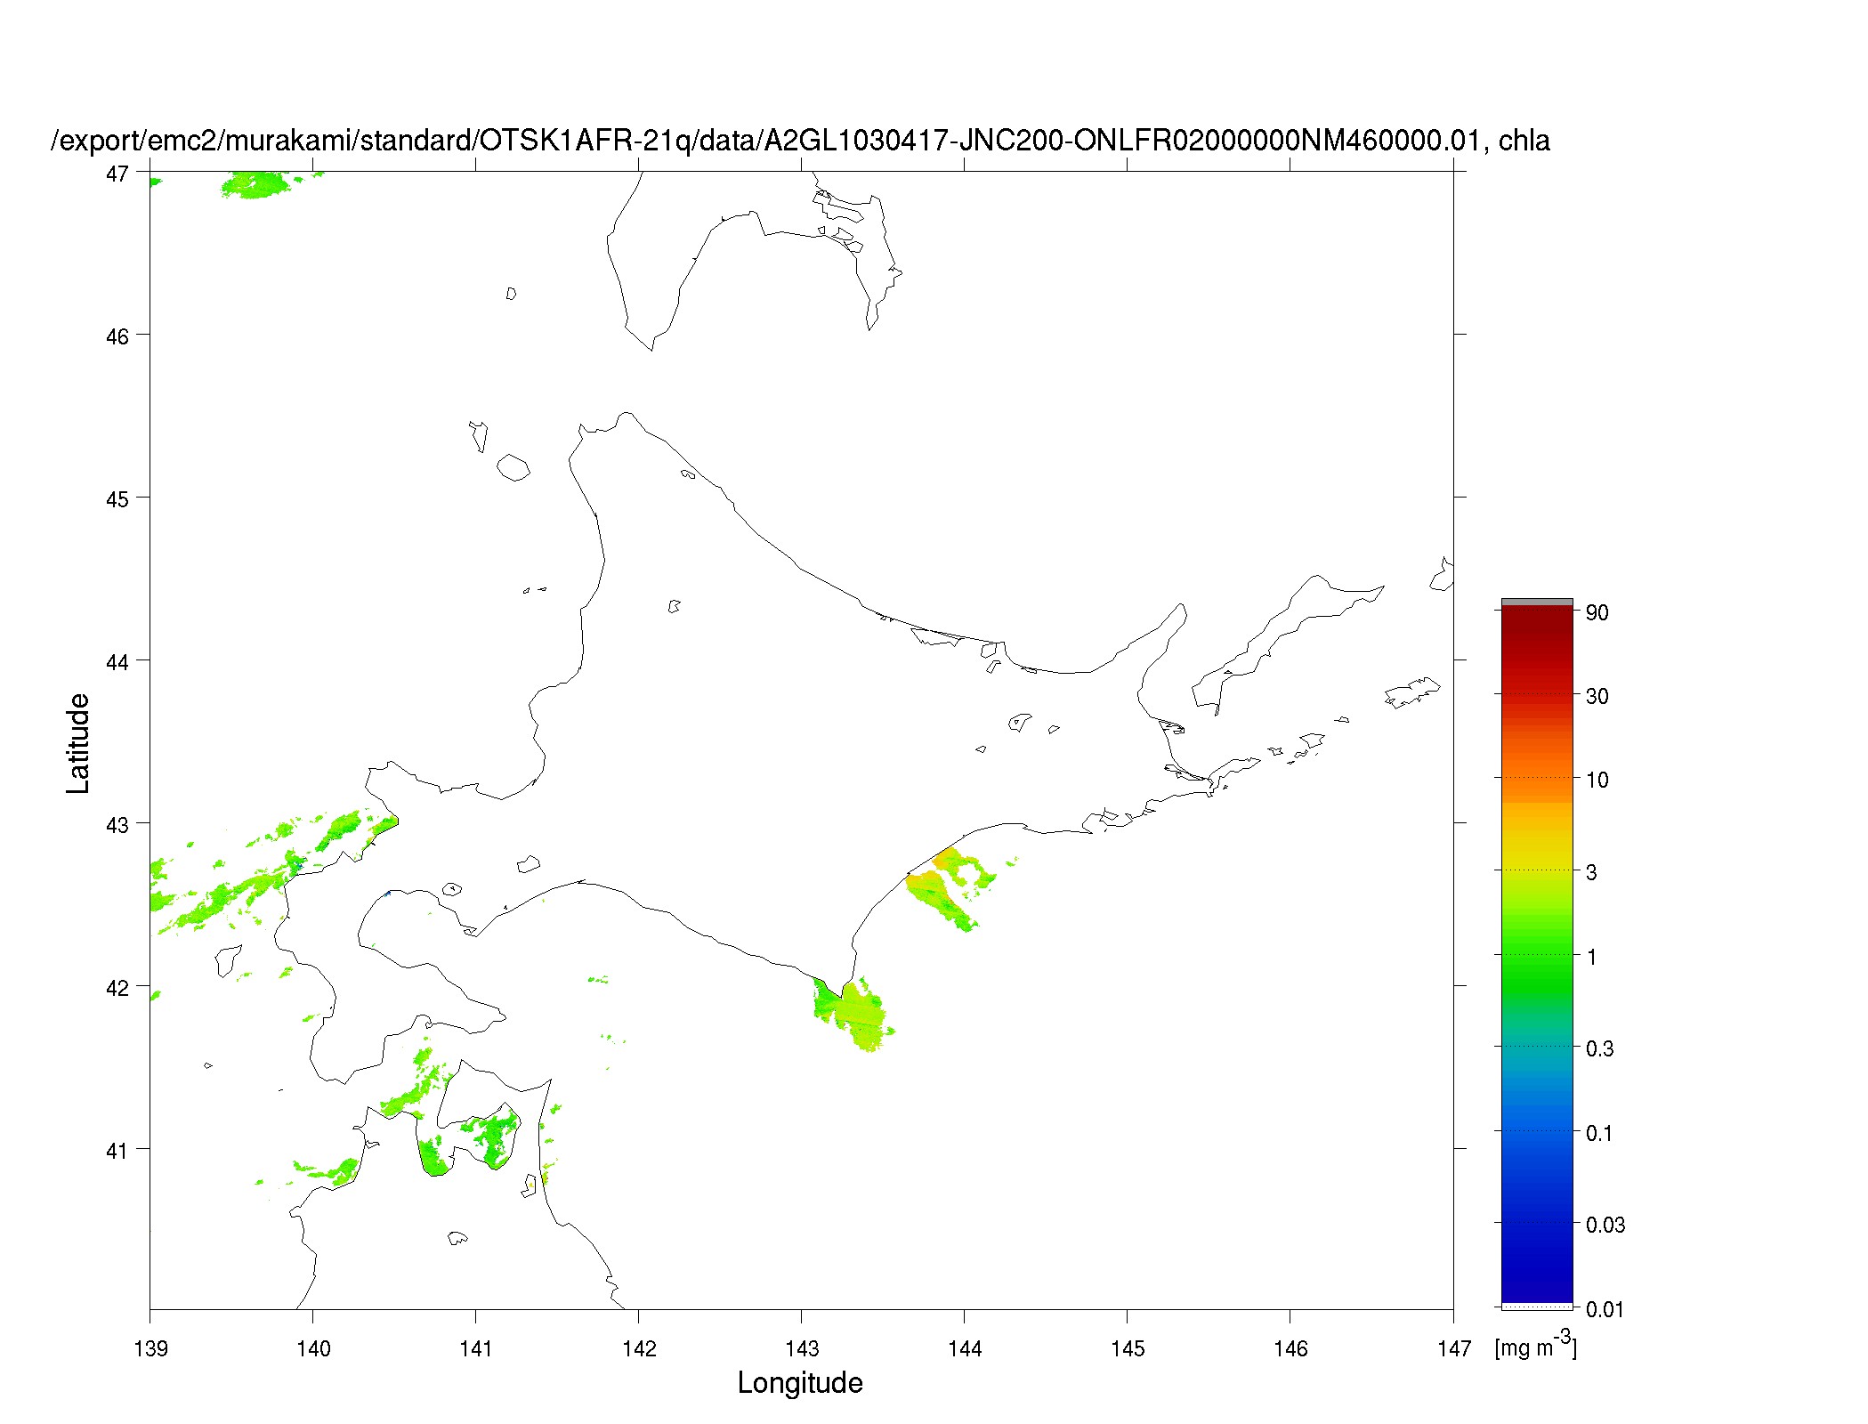Viewport: 1868px width, 1424px height.
Task: Pick the gray cap atop the colorbar
Action: pos(1537,603)
